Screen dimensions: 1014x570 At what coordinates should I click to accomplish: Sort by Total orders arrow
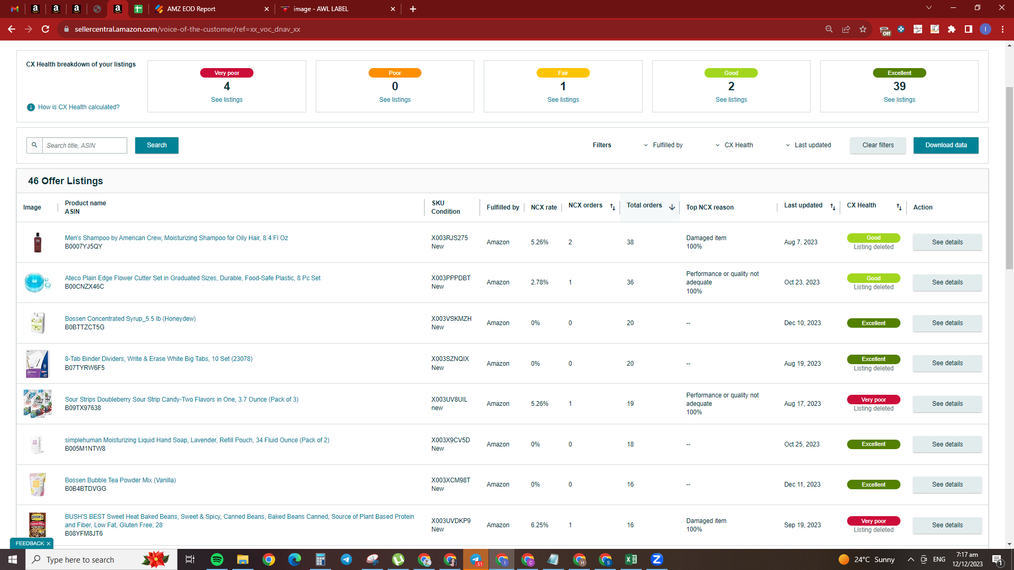coord(672,207)
